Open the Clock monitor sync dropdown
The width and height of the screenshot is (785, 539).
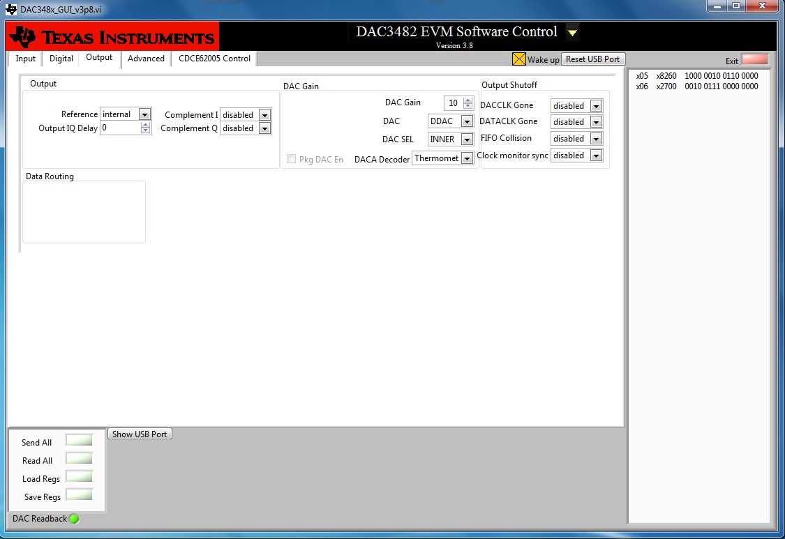[x=596, y=155]
